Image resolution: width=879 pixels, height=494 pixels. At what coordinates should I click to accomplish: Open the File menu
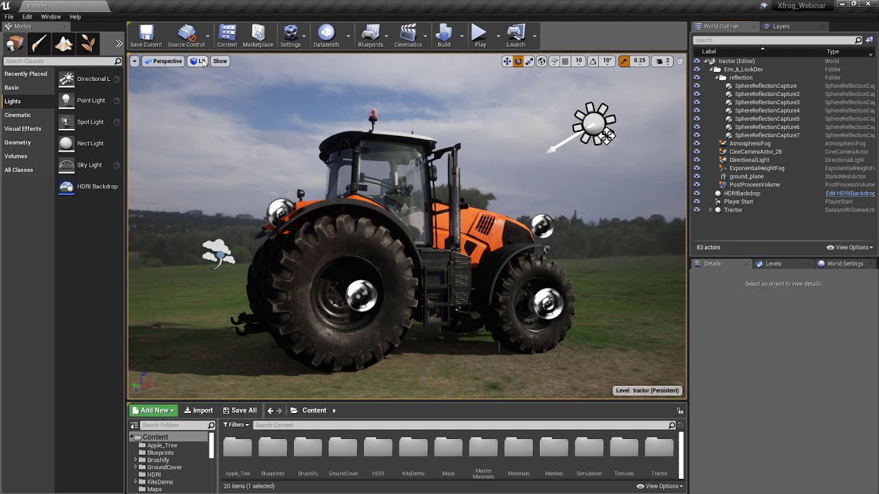[9, 16]
